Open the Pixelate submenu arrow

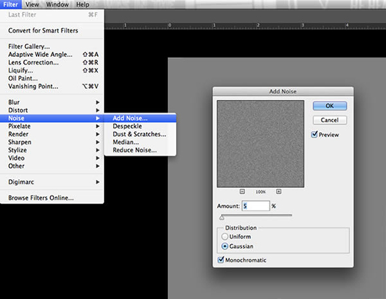(97, 126)
